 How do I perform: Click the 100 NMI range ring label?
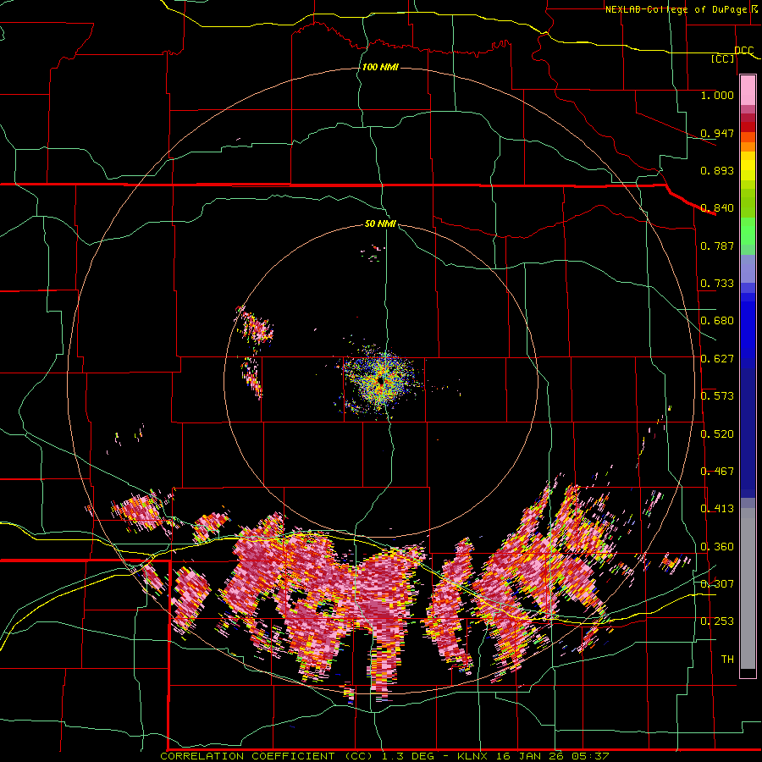point(380,67)
